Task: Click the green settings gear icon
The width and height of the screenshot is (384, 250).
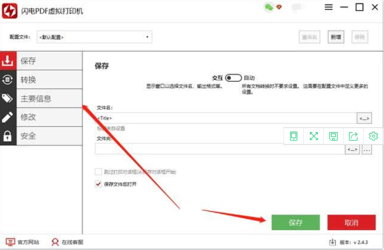Action: click(x=373, y=136)
